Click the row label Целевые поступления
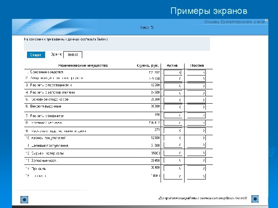Viewport: 278px width, 208px height. click(50, 146)
